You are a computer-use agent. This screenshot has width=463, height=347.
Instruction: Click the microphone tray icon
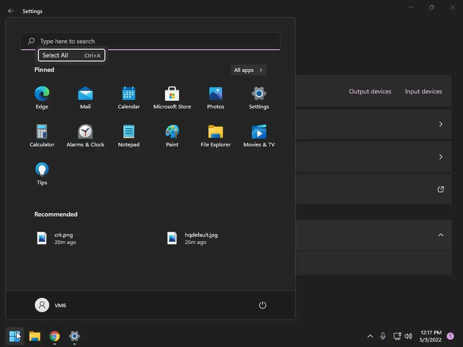383,336
